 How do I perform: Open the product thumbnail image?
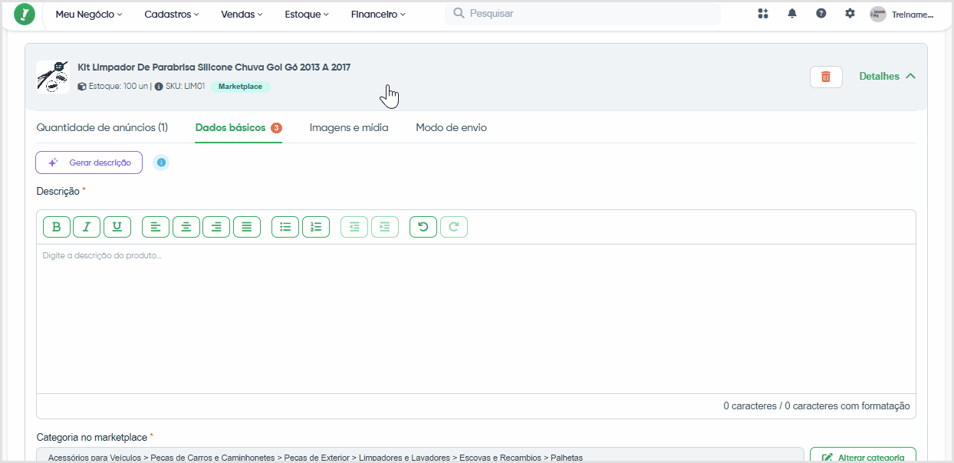tap(53, 77)
